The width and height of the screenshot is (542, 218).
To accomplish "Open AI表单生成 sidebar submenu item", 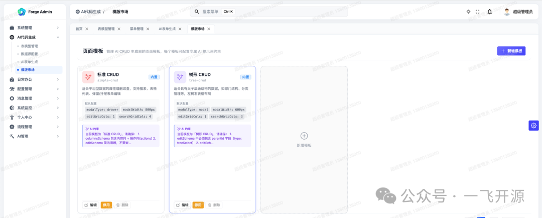I will click(30, 62).
